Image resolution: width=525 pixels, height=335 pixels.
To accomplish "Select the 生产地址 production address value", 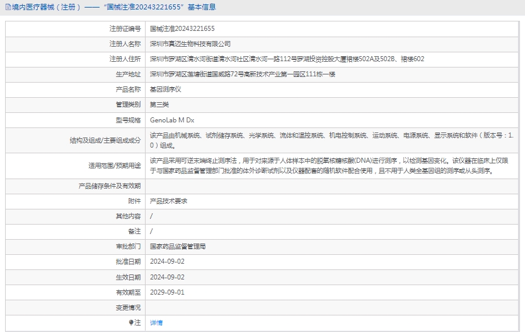I will tap(242, 74).
